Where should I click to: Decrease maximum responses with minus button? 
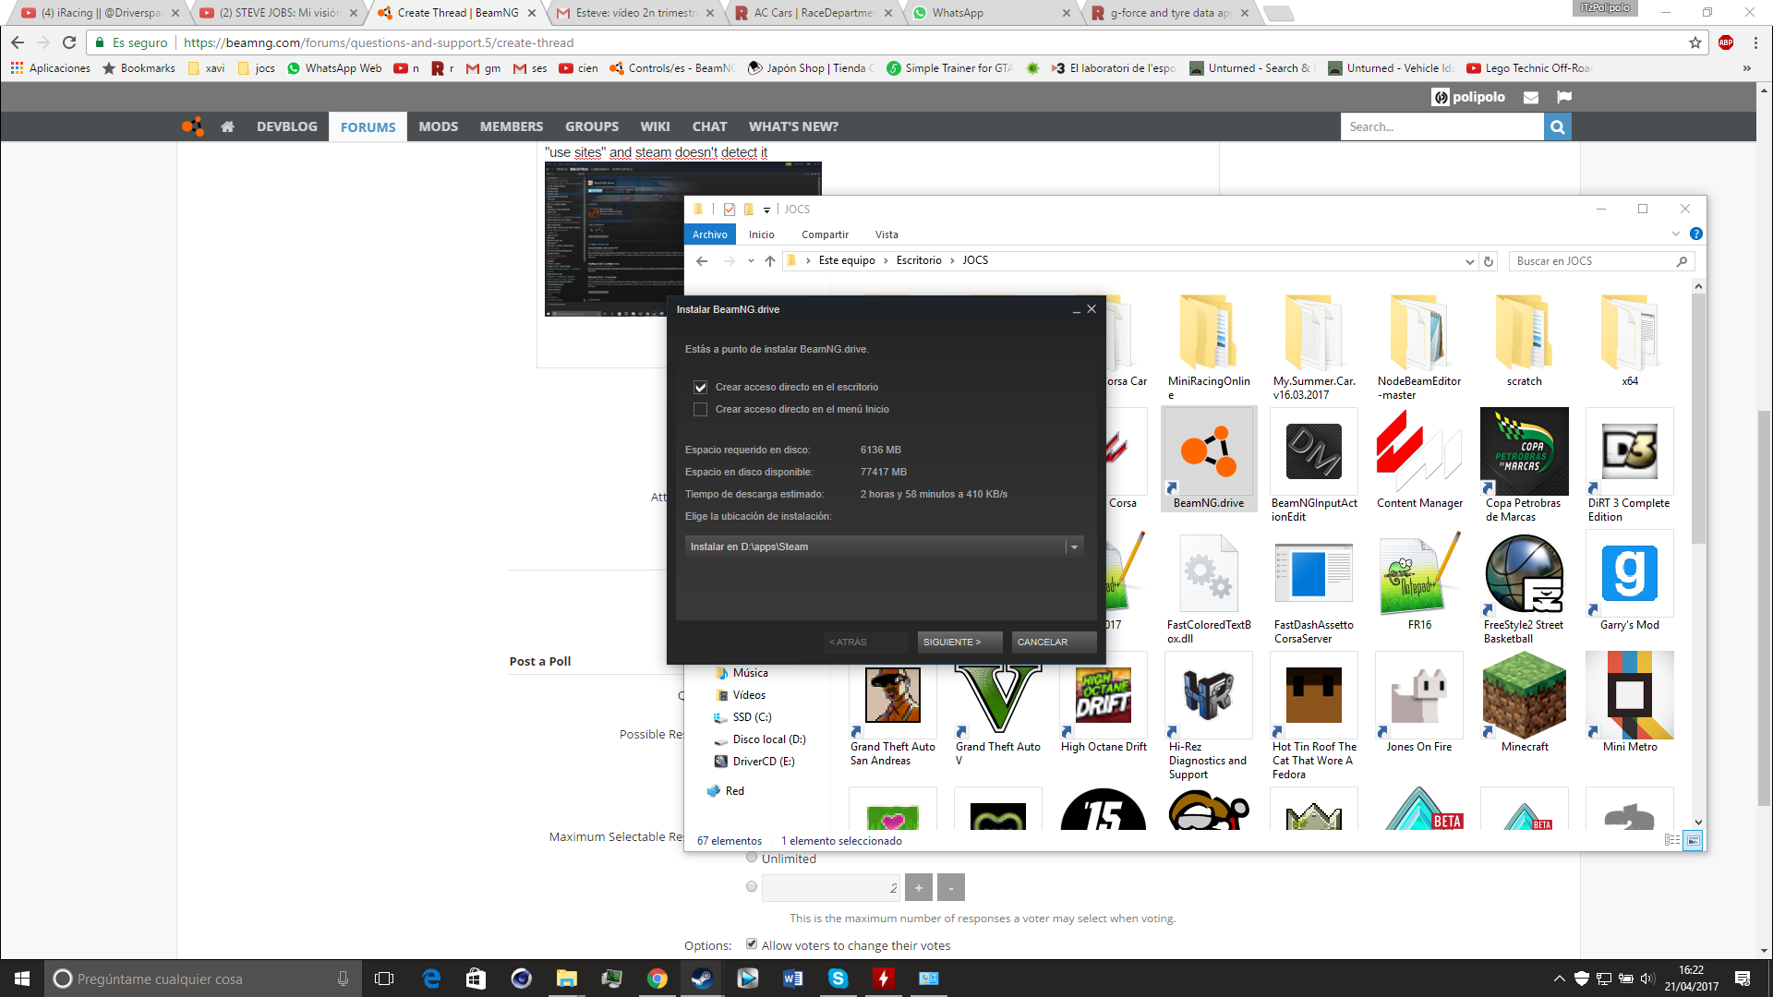tap(951, 888)
